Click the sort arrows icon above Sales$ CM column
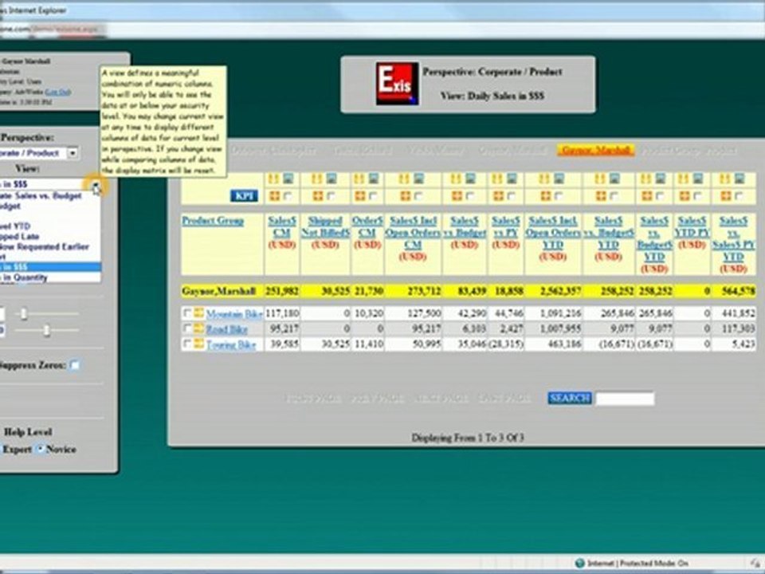This screenshot has width=765, height=574. (273, 178)
